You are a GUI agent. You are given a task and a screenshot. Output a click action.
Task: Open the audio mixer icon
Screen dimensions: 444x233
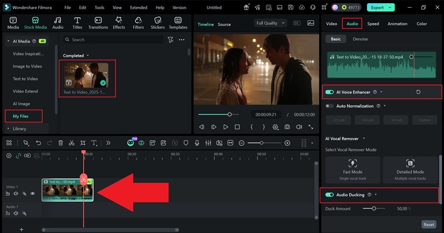[208, 143]
